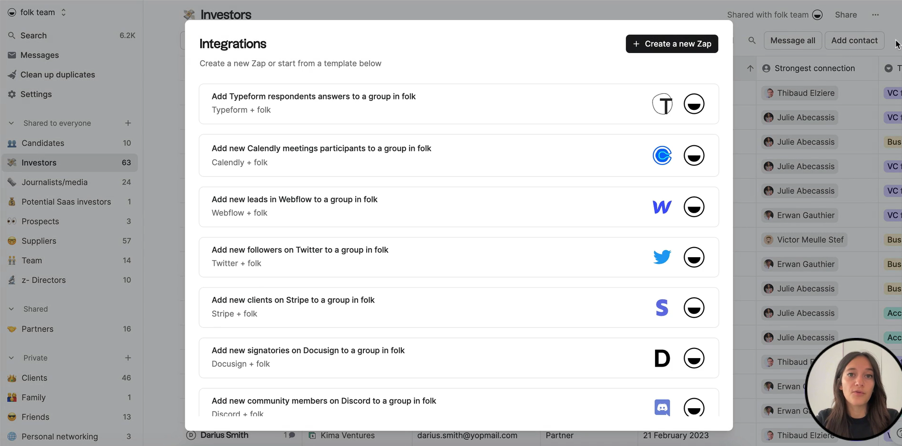Image resolution: width=902 pixels, height=446 pixels.
Task: Open the Journalists/media group
Action: (x=54, y=182)
